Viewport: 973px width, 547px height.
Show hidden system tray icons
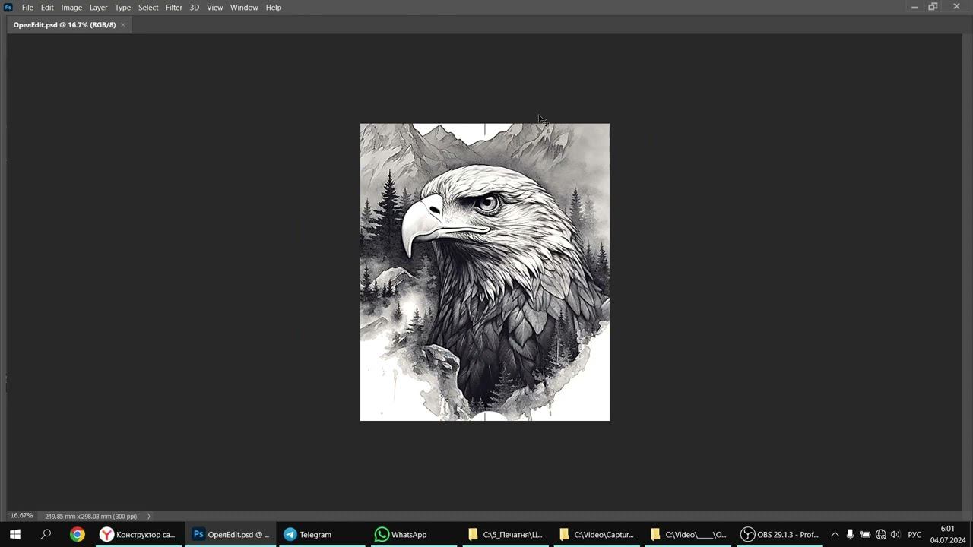[x=835, y=535]
